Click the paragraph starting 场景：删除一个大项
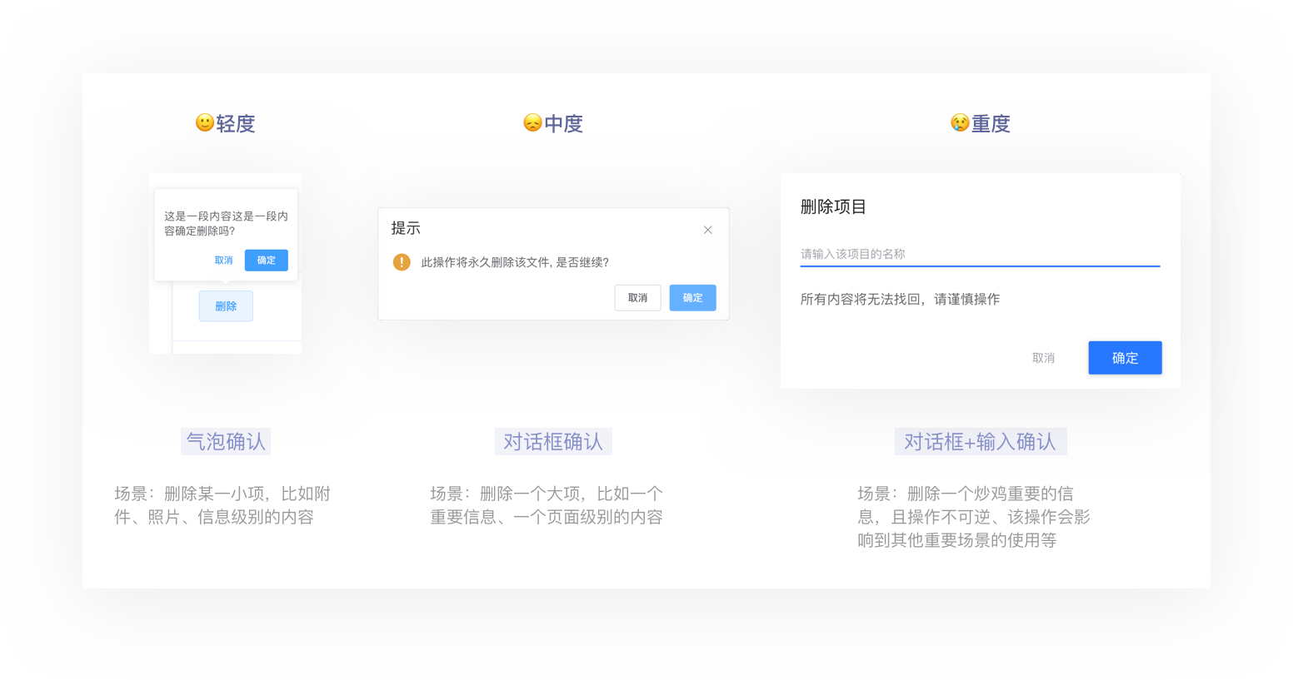The image size is (1293, 680). click(x=547, y=505)
